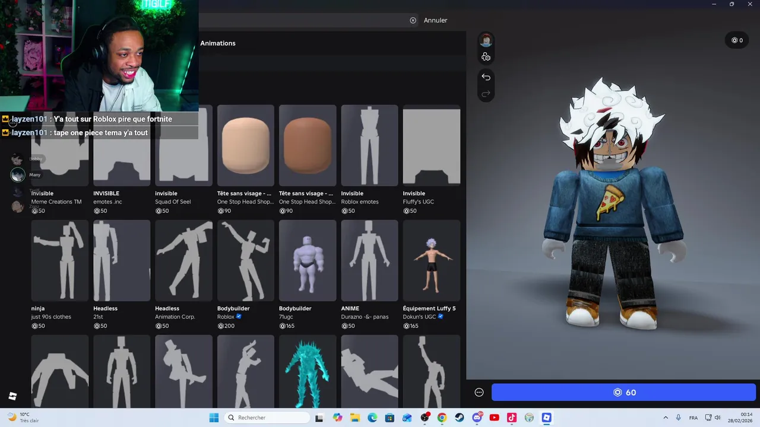Screen dimensions: 760x427
Task: Undo the last avatar change
Action: [486, 77]
